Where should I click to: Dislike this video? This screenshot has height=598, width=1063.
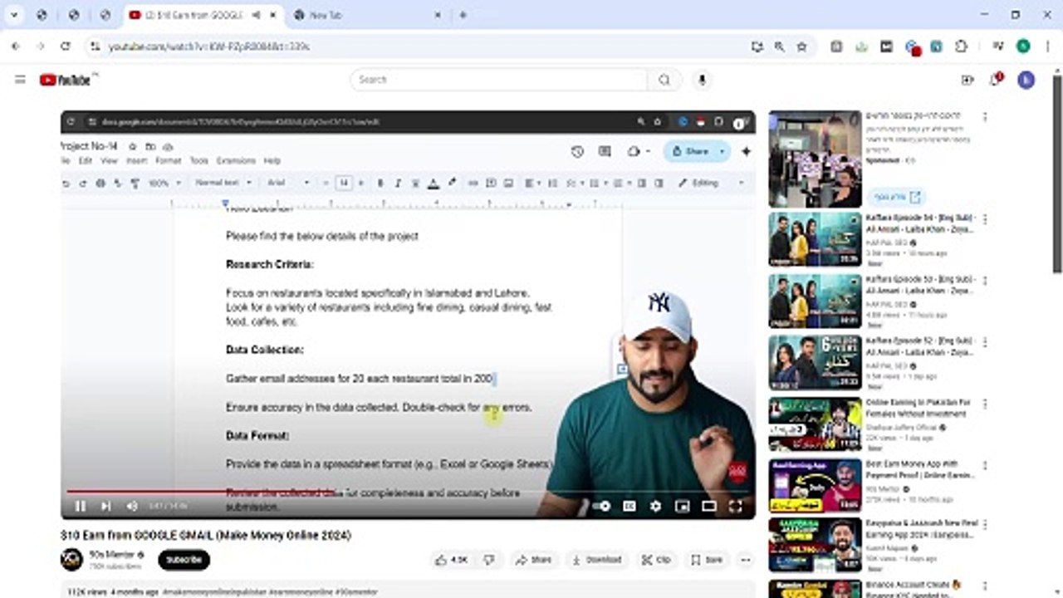pos(489,560)
